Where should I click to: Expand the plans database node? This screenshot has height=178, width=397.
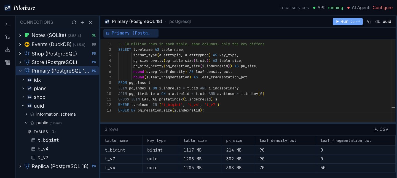point(23,89)
